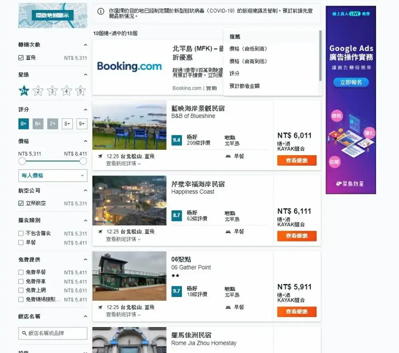Uncheck the 立榮航空 airline checkbox

(x=21, y=203)
